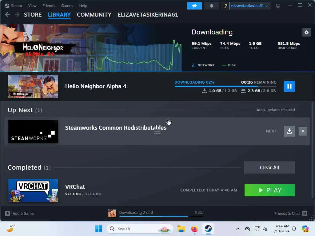
Task: Open the Friends menu
Action: 49,6
